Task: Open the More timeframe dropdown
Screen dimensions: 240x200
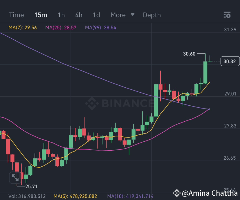Action: pos(118,15)
